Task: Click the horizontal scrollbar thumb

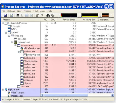Action: tap(66, 95)
